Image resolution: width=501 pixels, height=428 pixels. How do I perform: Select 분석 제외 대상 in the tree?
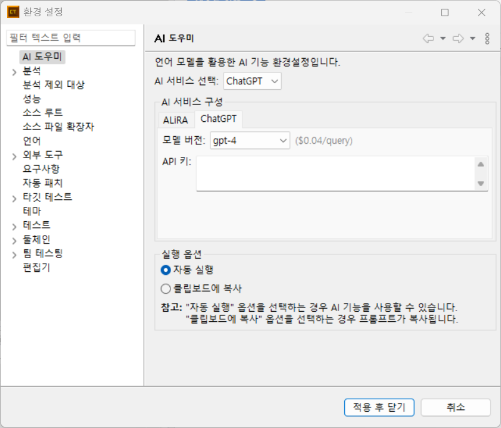coord(54,85)
